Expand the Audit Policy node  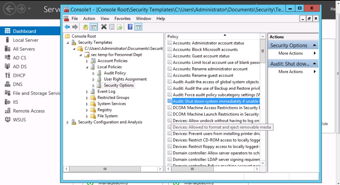tap(93, 74)
